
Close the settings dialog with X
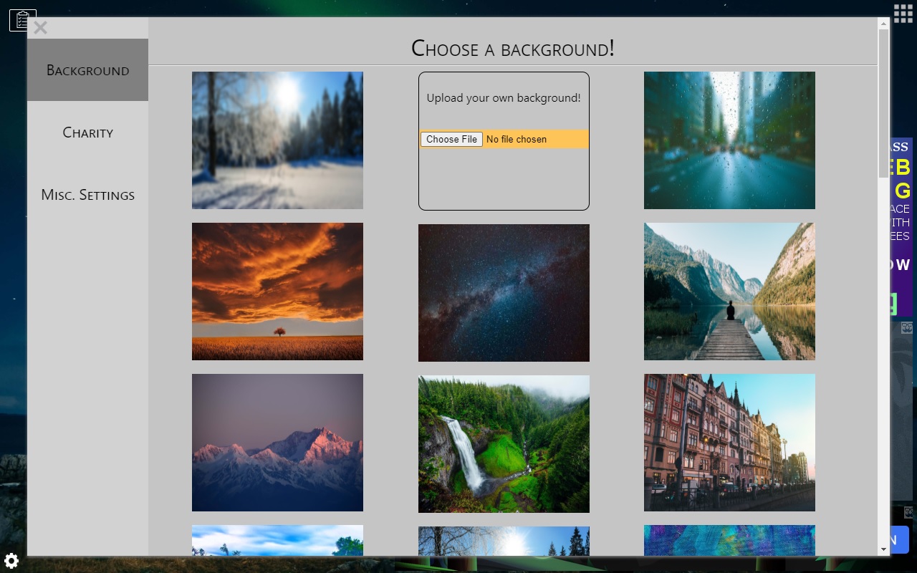40,28
